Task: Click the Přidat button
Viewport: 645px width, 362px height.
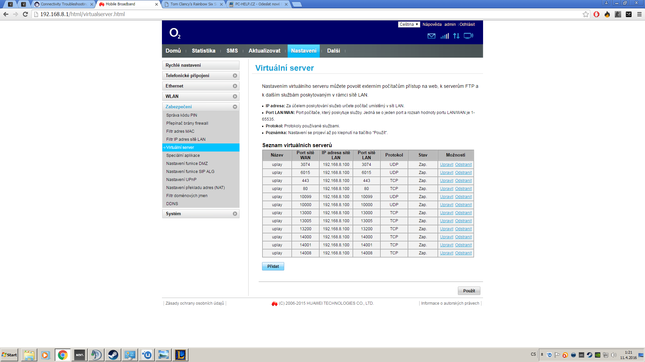Action: [x=273, y=266]
